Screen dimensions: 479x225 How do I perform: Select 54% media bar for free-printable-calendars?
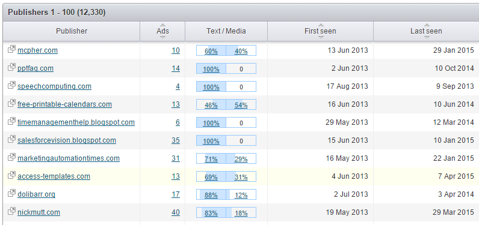(x=241, y=105)
